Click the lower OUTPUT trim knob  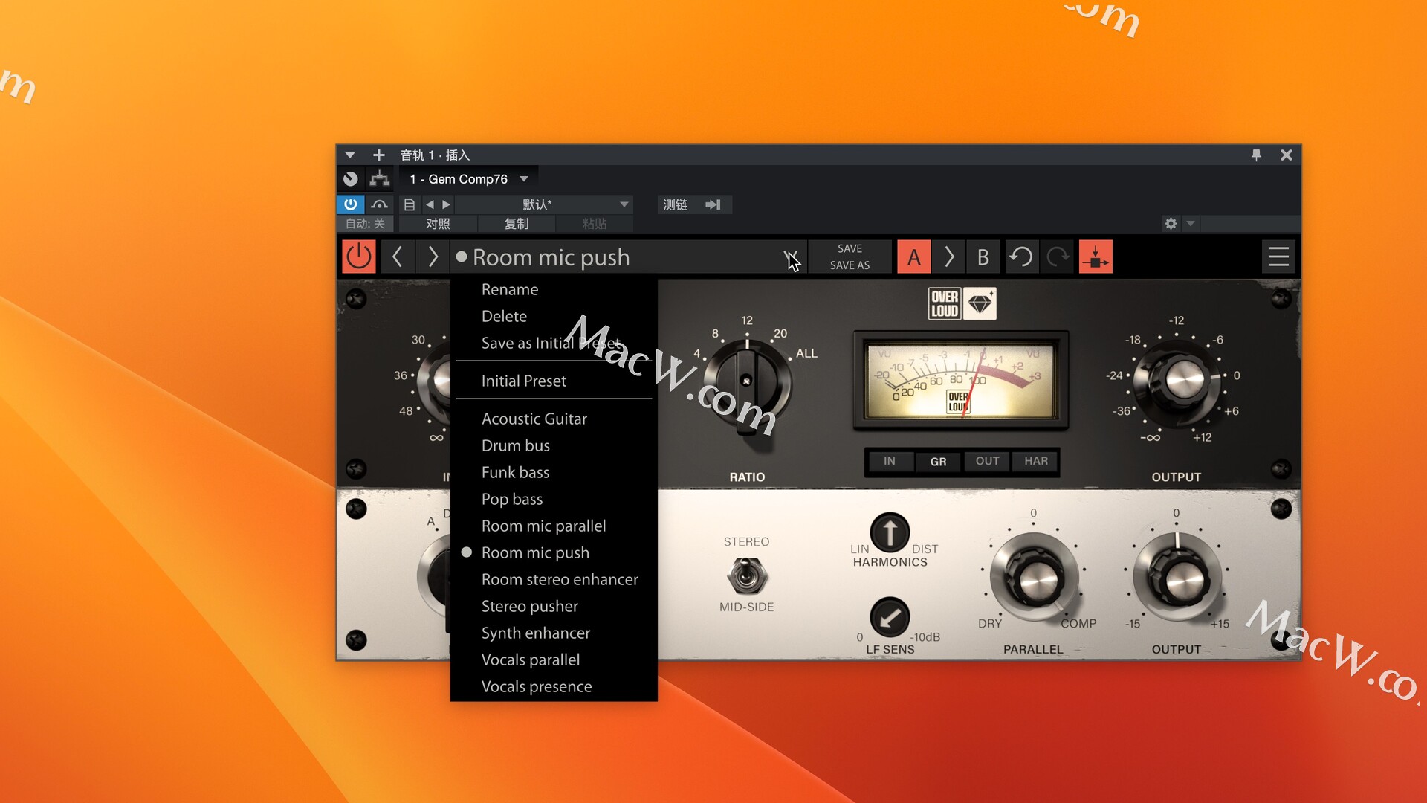click(x=1177, y=577)
